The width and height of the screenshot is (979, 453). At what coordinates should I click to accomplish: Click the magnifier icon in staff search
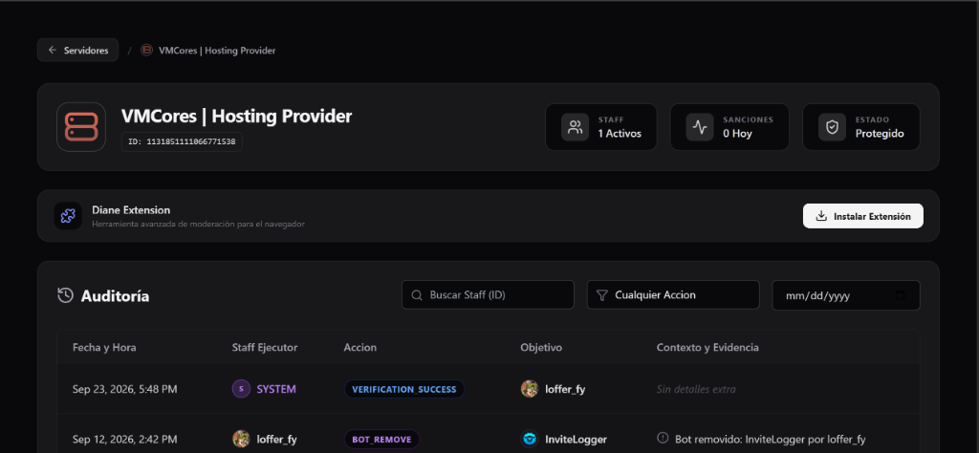[x=417, y=295]
